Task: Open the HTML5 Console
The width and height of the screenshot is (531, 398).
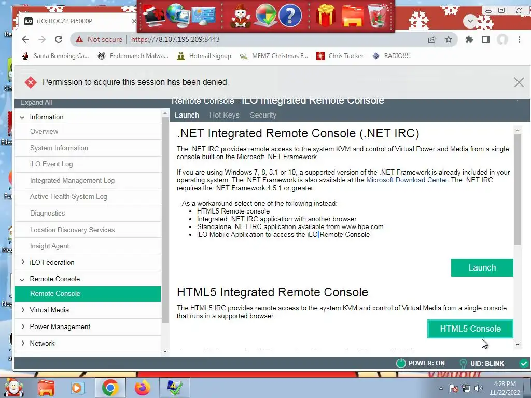Action: [470, 329]
